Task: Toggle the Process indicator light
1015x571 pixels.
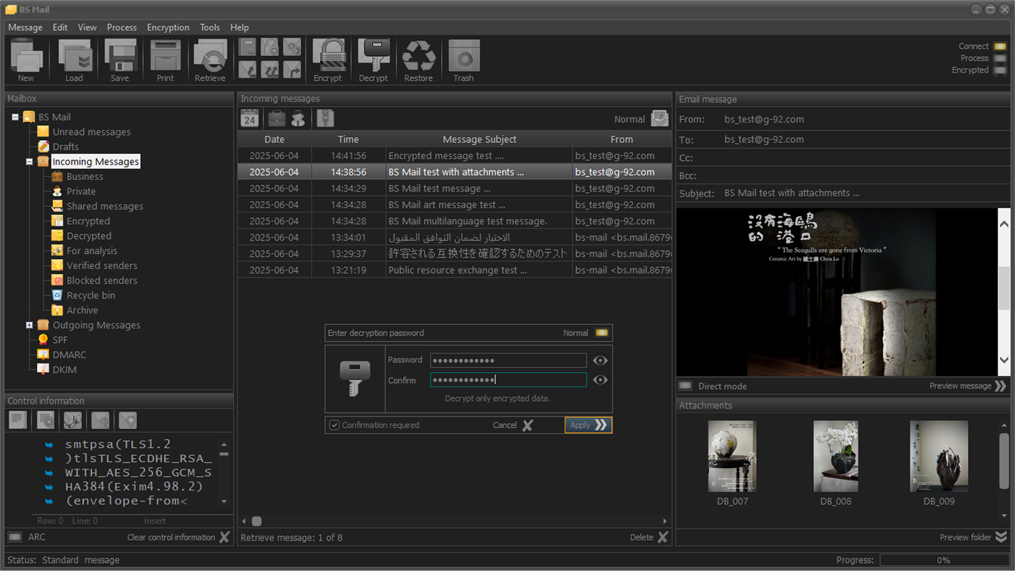Action: [1000, 58]
